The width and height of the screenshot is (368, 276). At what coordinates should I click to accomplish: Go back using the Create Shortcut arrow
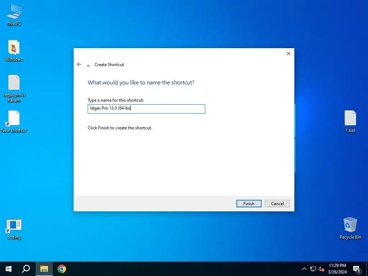(x=79, y=64)
